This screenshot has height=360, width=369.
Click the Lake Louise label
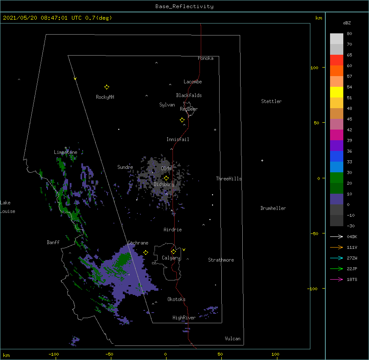click(8, 207)
